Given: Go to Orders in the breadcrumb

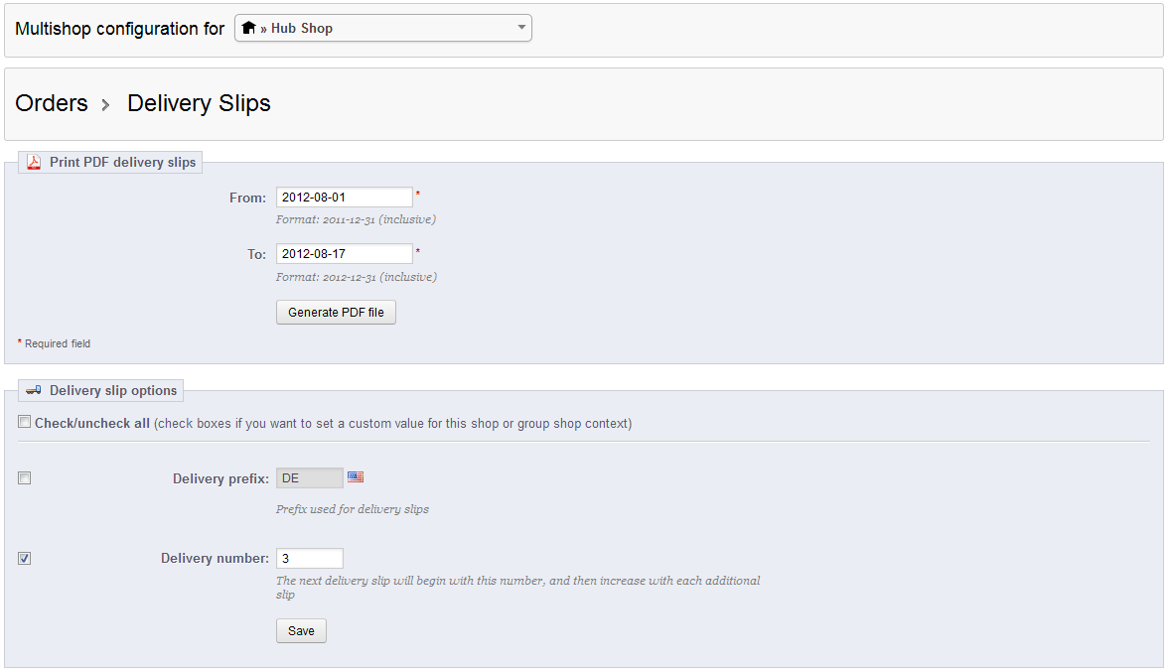Looking at the screenshot, I should coord(52,103).
